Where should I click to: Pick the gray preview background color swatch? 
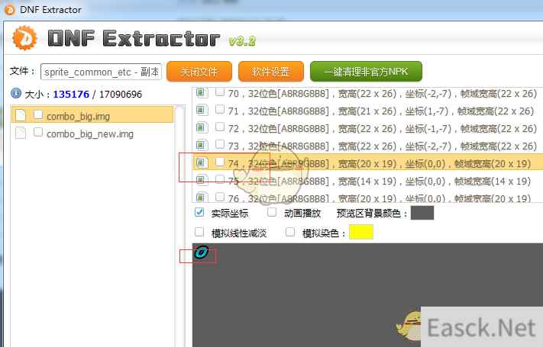422,213
